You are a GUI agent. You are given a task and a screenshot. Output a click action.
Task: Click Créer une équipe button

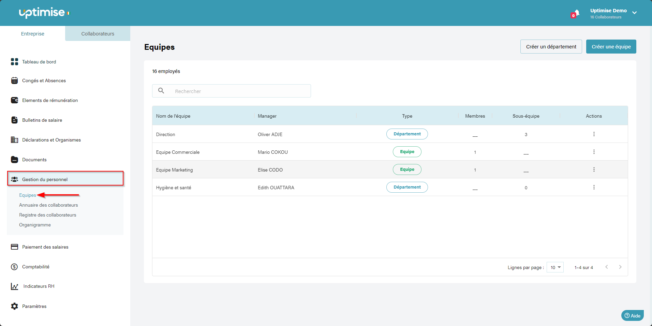[611, 47]
